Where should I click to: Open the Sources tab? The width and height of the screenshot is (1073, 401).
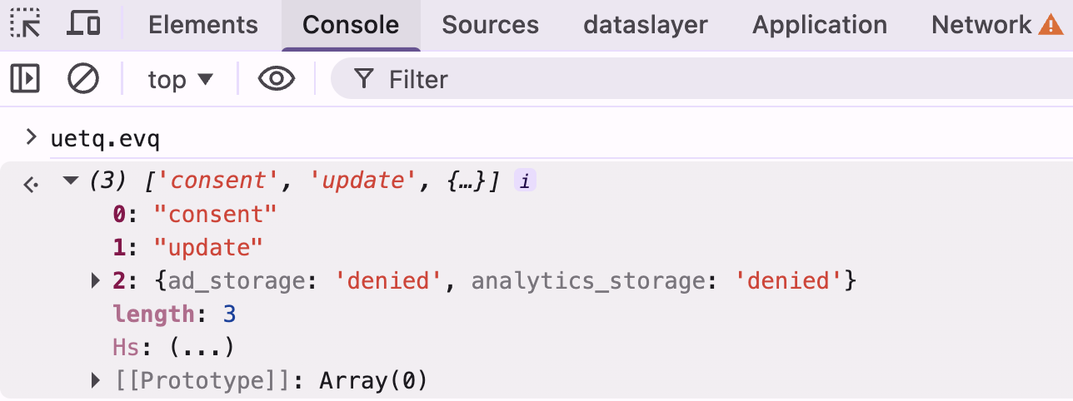[x=491, y=25]
